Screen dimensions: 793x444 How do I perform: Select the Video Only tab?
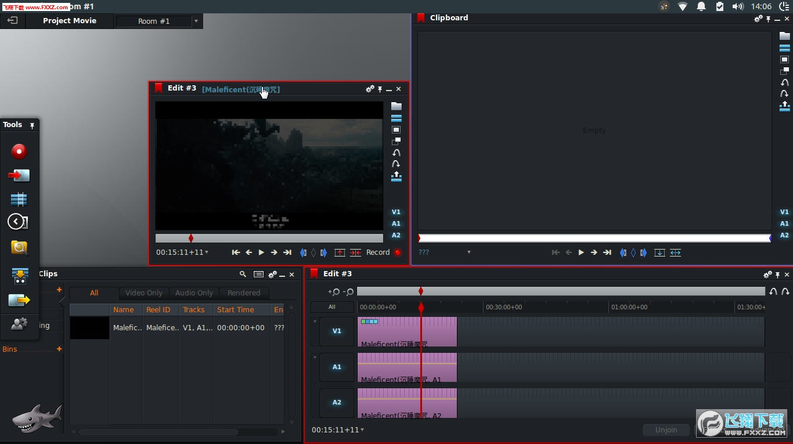click(144, 293)
